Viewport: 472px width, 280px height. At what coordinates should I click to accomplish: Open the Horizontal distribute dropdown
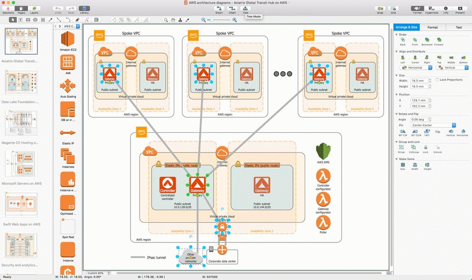pos(415,68)
